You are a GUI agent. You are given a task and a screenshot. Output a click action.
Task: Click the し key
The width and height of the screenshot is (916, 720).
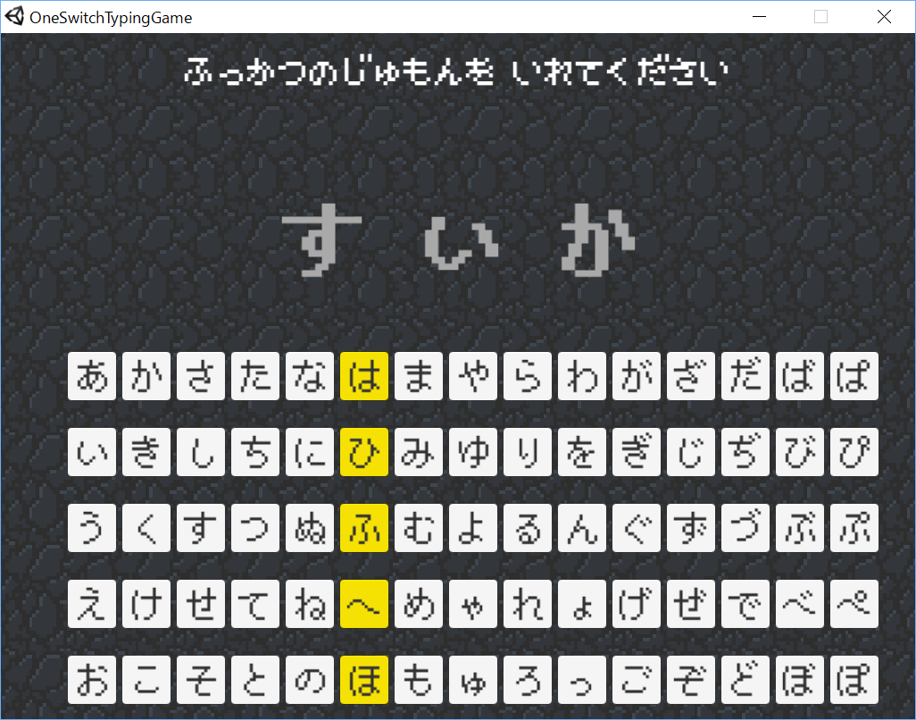click(x=200, y=452)
